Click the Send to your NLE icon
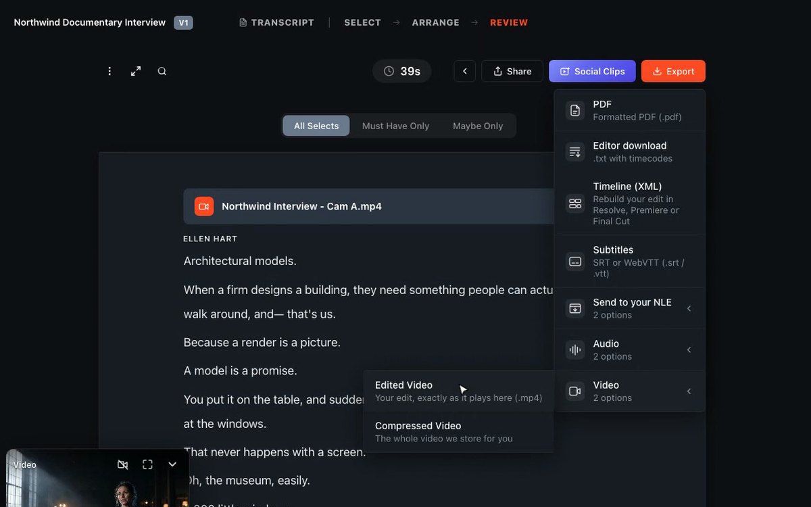 [x=575, y=308]
